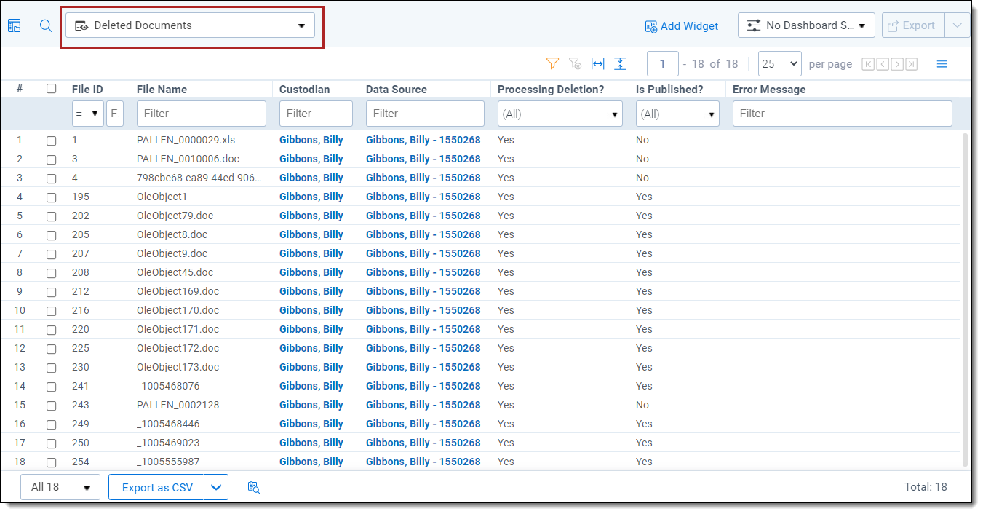Viewport: 983px width, 514px height.
Task: Check the select-all checkbox in header
Action: pos(51,89)
